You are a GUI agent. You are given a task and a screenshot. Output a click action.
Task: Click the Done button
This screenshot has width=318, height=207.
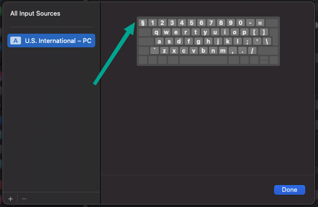(290, 189)
